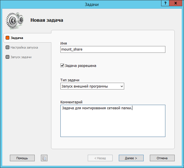Click the copy document icon button
This screenshot has height=168, width=184.
pyautogui.click(x=44, y=158)
